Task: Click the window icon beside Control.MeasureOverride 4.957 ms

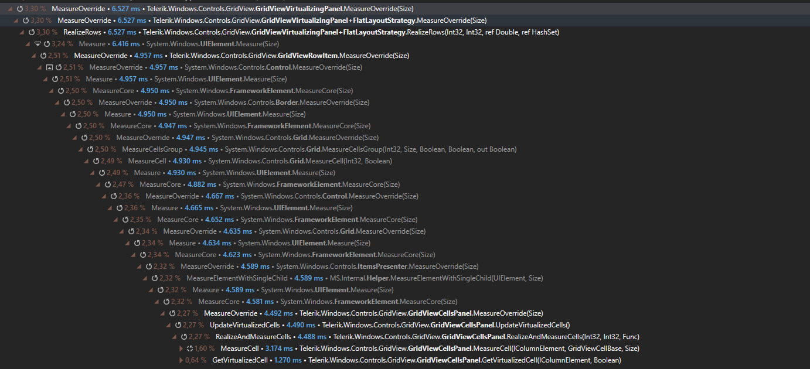Action: click(x=49, y=67)
